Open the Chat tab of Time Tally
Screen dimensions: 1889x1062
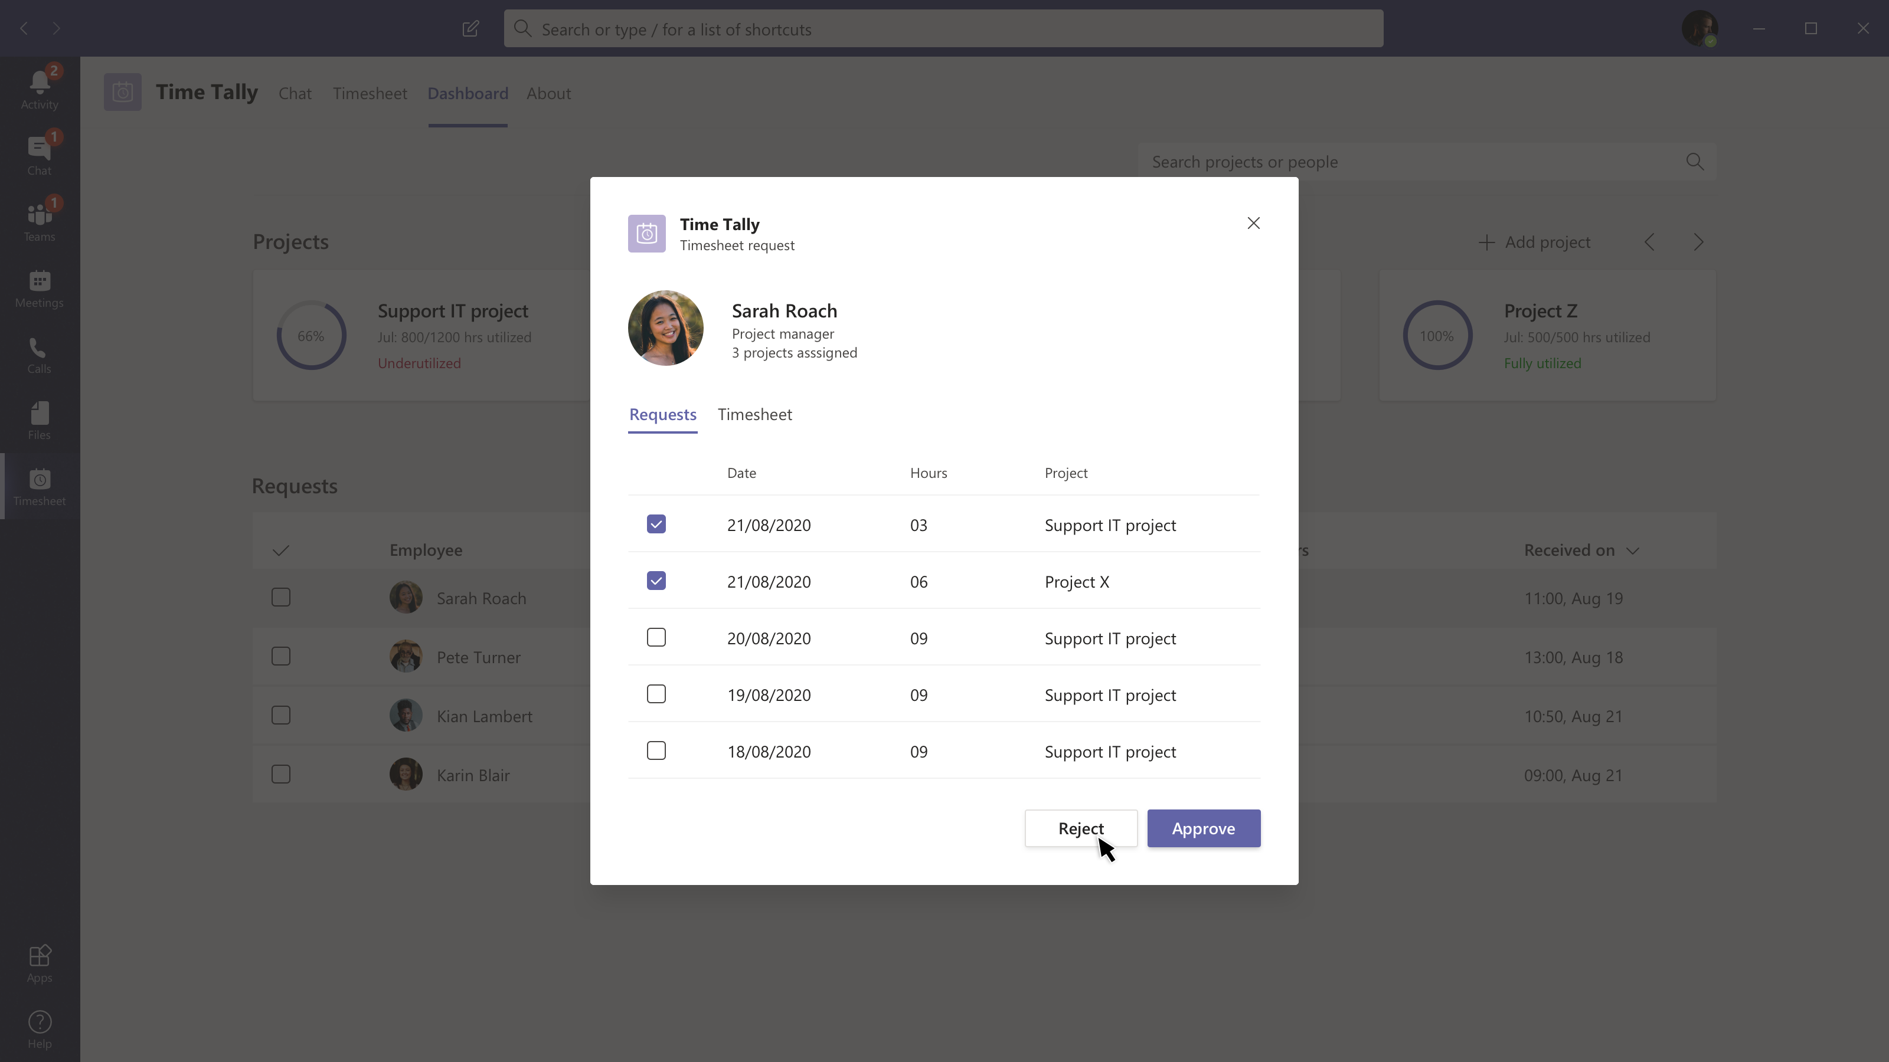coord(295,94)
